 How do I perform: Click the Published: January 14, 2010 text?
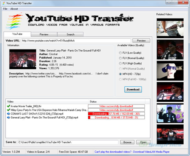click(55, 58)
